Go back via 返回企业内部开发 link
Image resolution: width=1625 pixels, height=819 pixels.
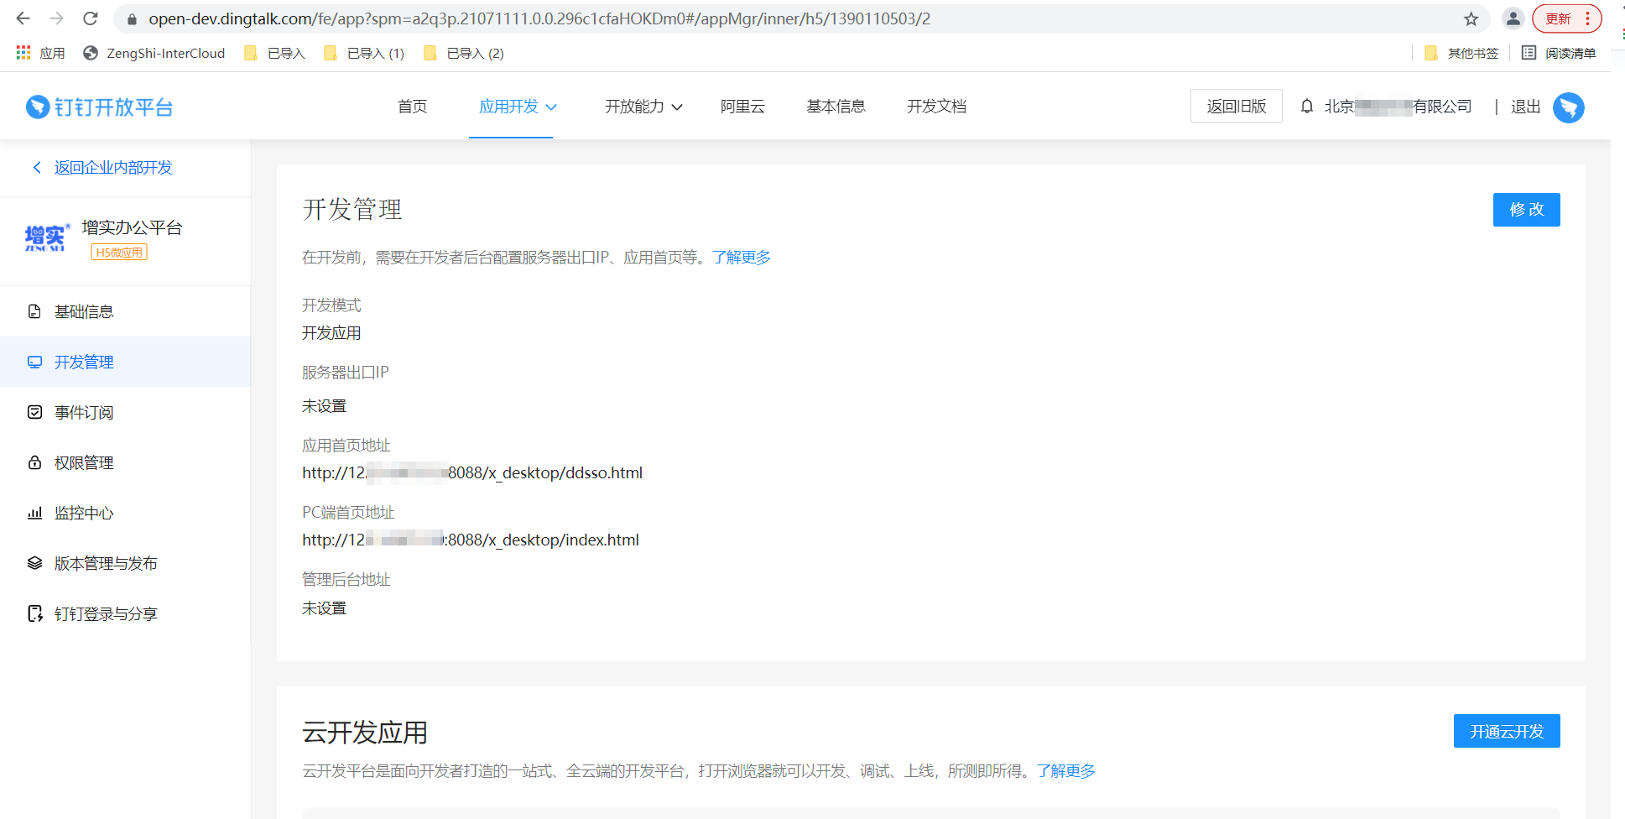(112, 168)
